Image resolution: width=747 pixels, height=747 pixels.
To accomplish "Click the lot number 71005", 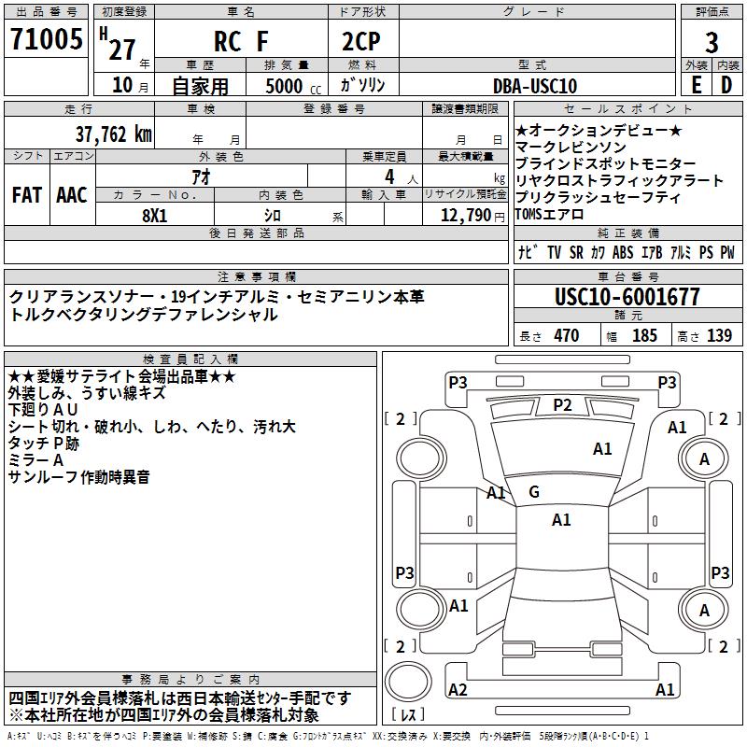I will click(46, 38).
